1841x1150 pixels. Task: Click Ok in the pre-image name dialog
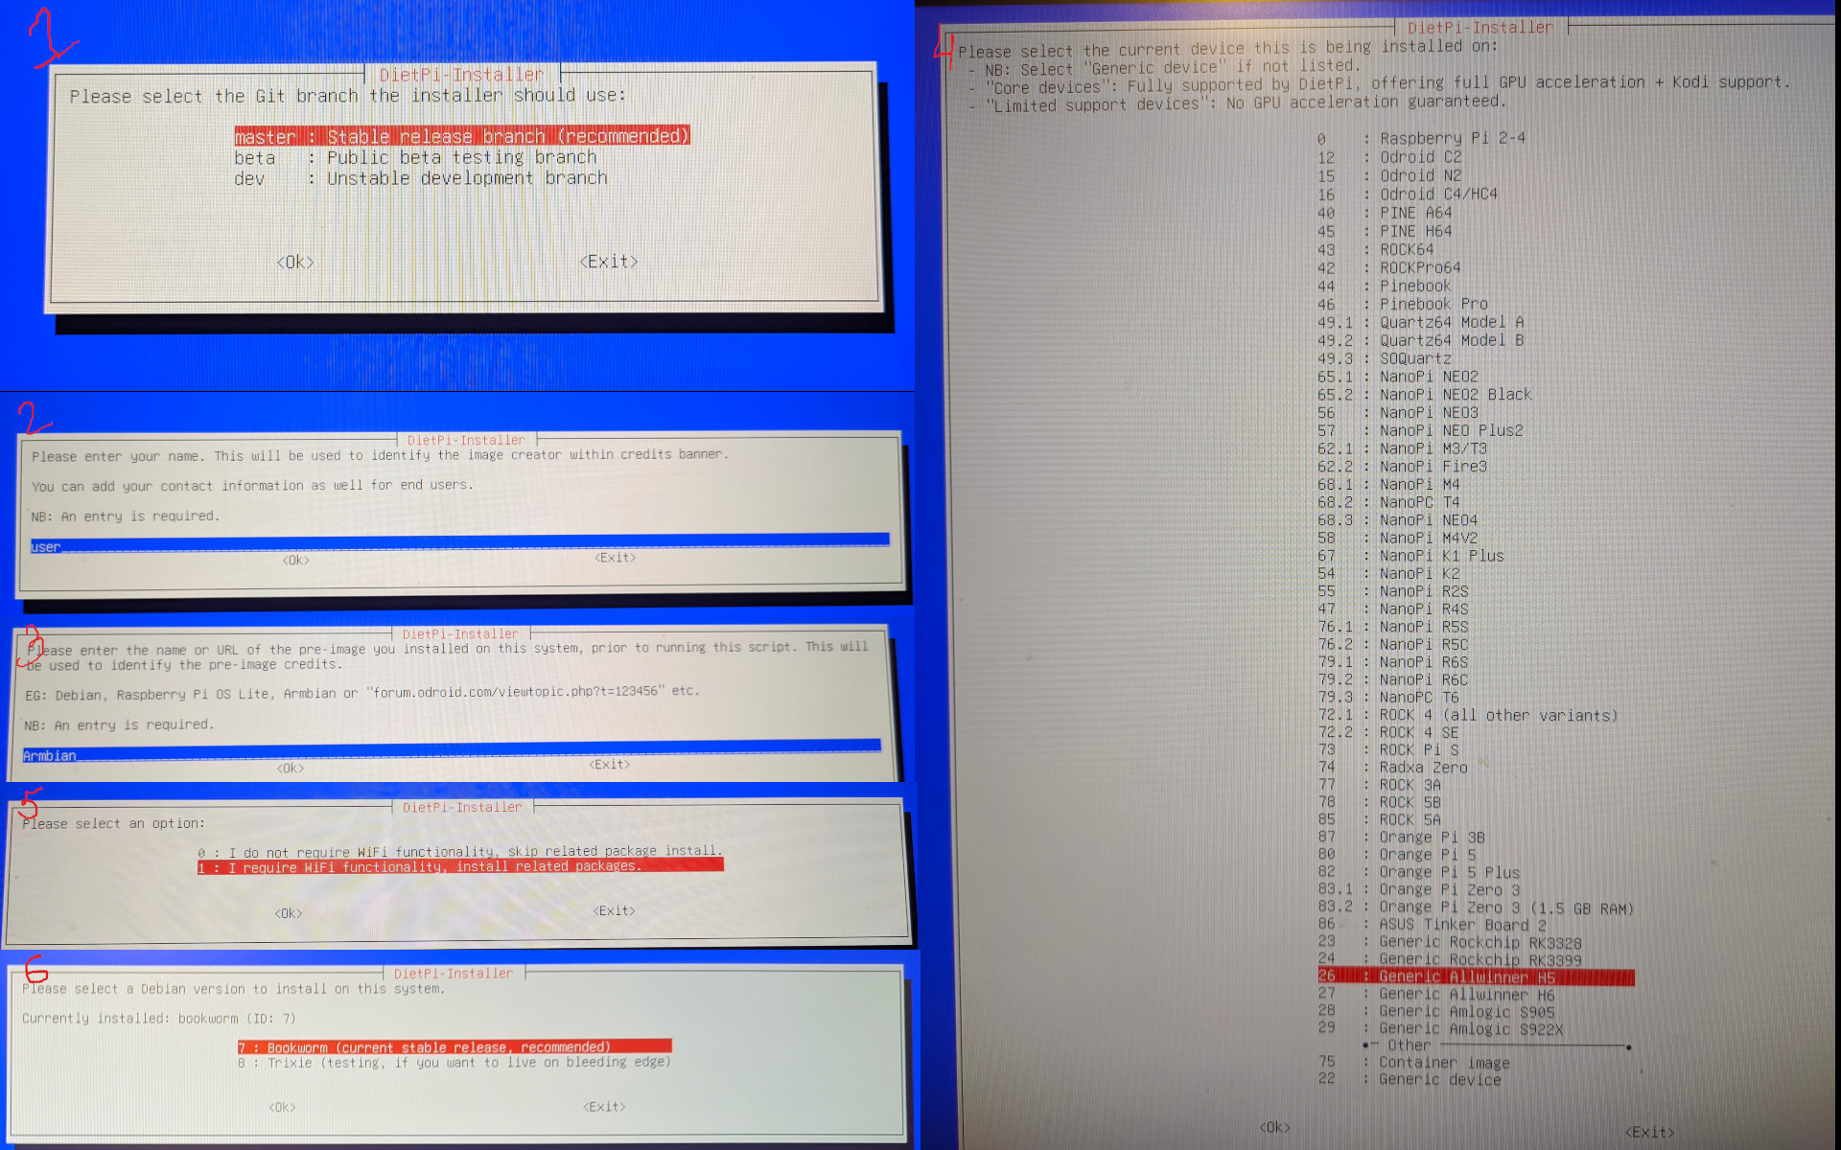[x=291, y=768]
